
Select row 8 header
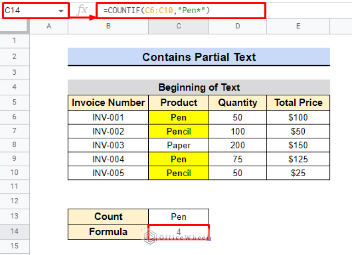click(14, 145)
